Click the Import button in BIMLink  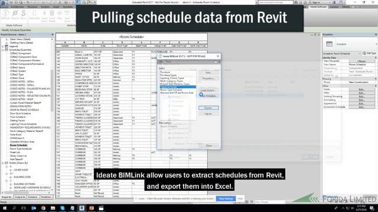[208, 114]
